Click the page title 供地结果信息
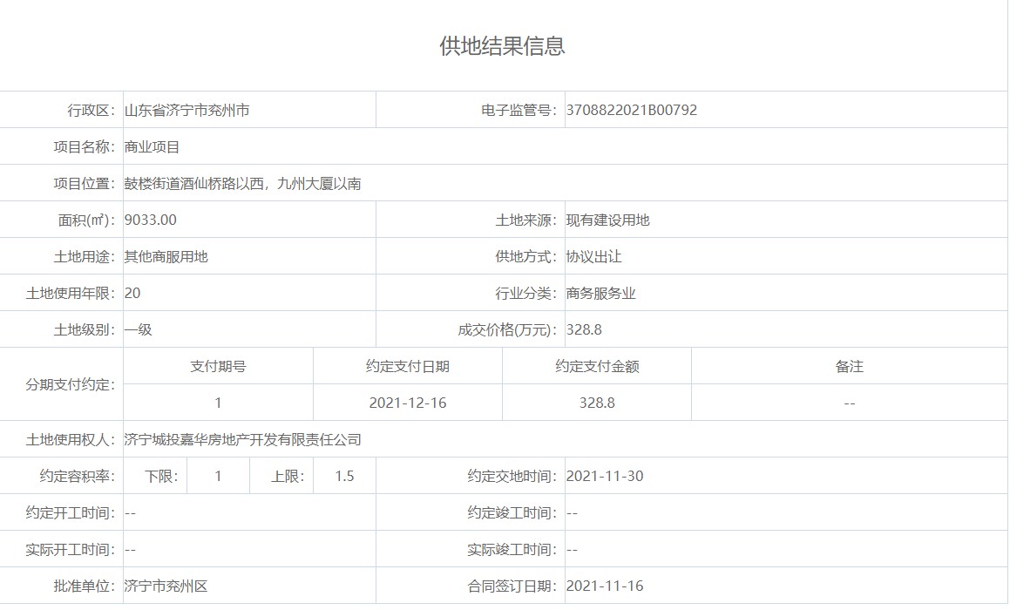Viewport: 1010px width, 610px height. click(503, 46)
